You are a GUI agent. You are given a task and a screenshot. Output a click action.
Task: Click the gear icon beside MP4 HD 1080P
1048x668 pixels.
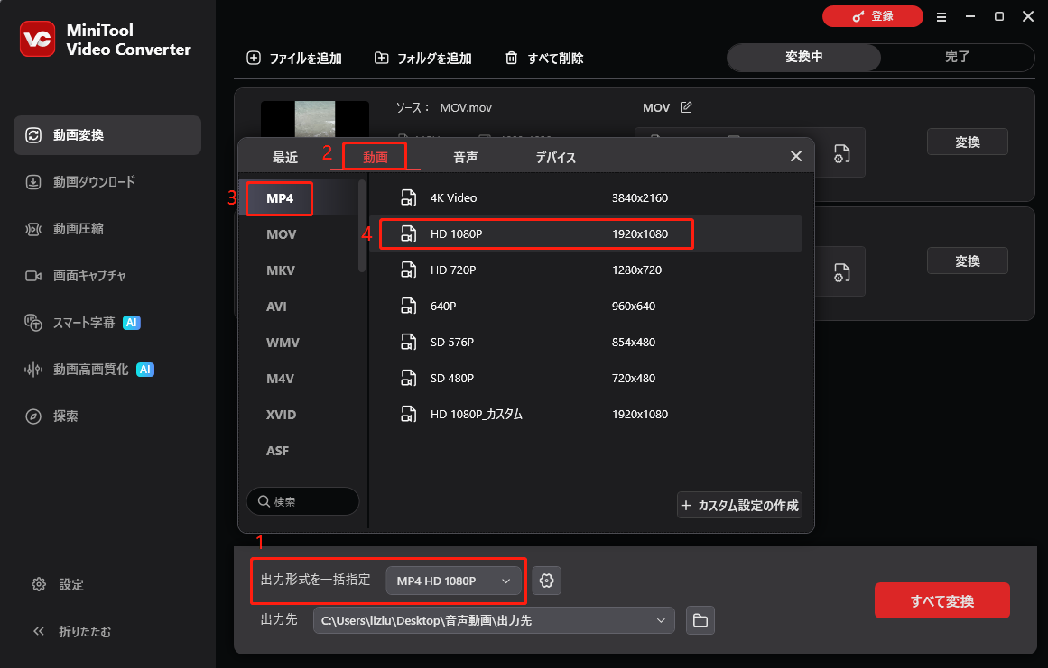pyautogui.click(x=547, y=581)
